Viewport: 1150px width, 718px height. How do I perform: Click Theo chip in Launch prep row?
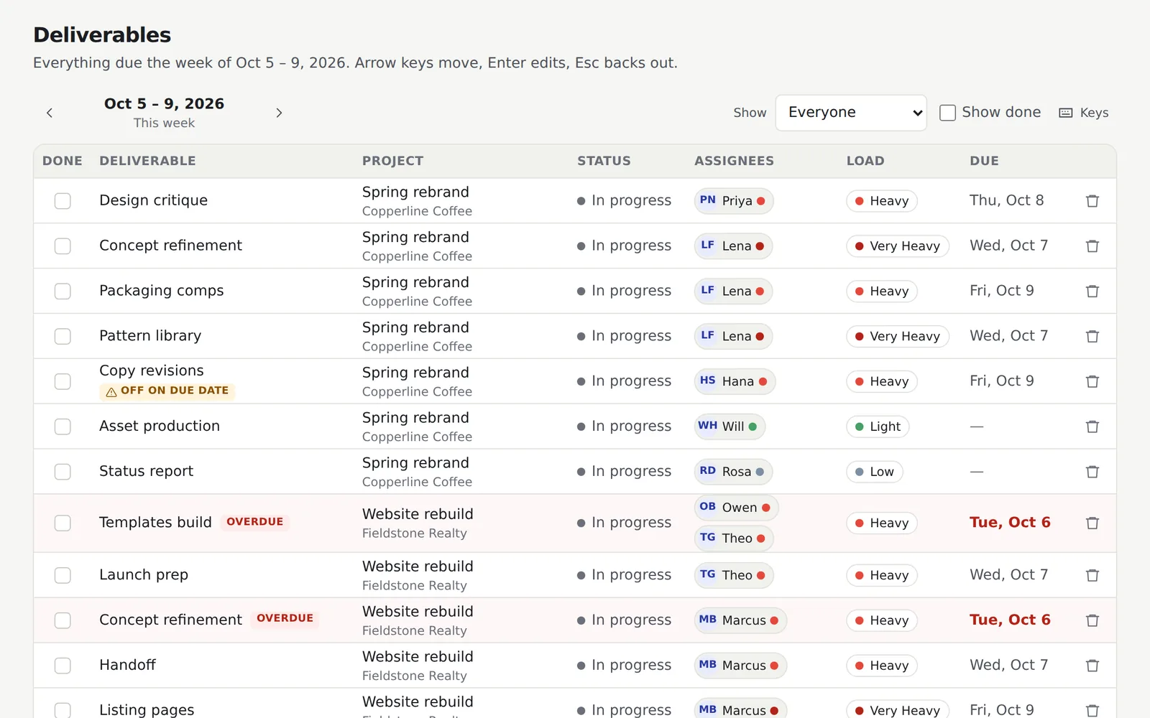(x=734, y=575)
